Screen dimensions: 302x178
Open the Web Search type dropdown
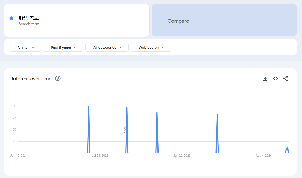(x=151, y=47)
